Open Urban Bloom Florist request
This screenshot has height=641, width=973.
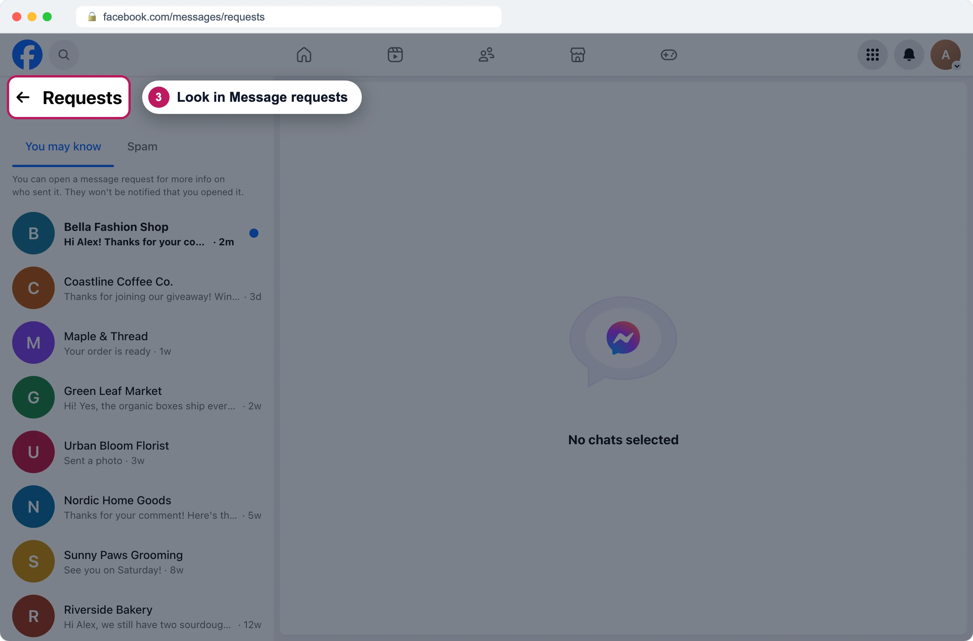(137, 452)
